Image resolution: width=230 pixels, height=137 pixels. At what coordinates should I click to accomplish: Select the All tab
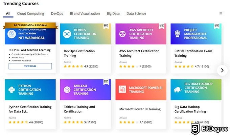click(x=8, y=13)
